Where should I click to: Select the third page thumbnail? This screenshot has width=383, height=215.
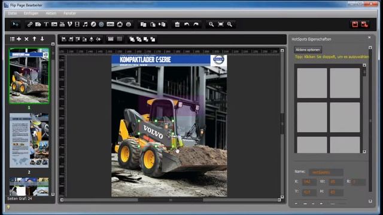[x=29, y=186]
